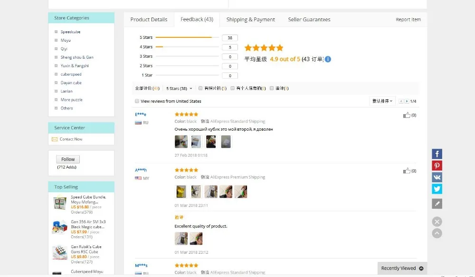Click the Contact Now link

[71, 139]
